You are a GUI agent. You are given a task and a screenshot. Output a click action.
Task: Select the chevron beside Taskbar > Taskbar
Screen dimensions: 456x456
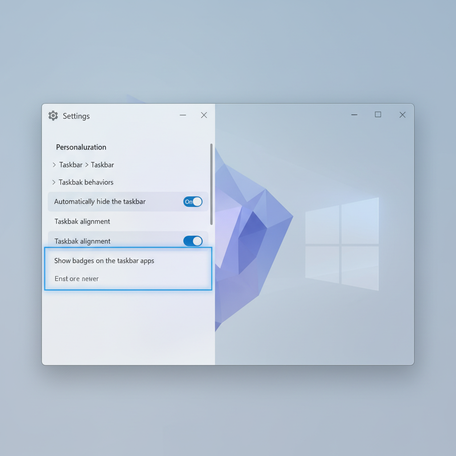[x=53, y=165]
